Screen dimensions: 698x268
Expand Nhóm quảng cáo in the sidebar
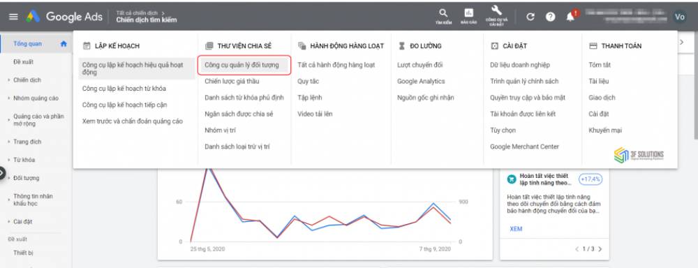(x=36, y=98)
